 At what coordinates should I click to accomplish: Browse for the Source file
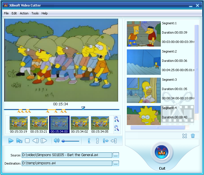(x=116, y=155)
